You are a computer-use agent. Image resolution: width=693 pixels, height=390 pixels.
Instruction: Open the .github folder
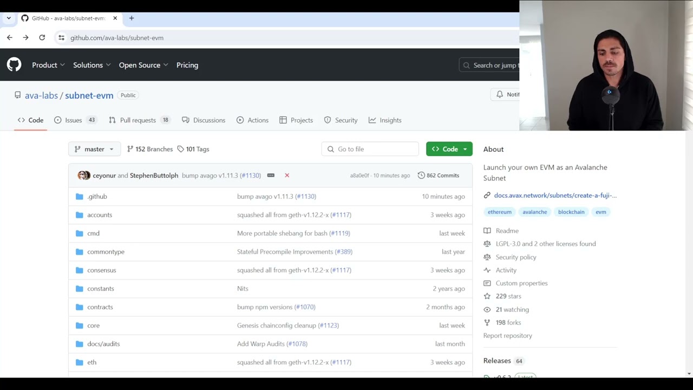point(97,197)
